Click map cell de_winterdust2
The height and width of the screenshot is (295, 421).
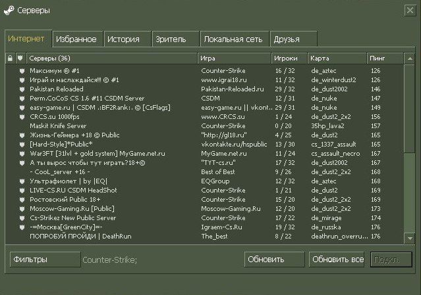pyautogui.click(x=333, y=80)
